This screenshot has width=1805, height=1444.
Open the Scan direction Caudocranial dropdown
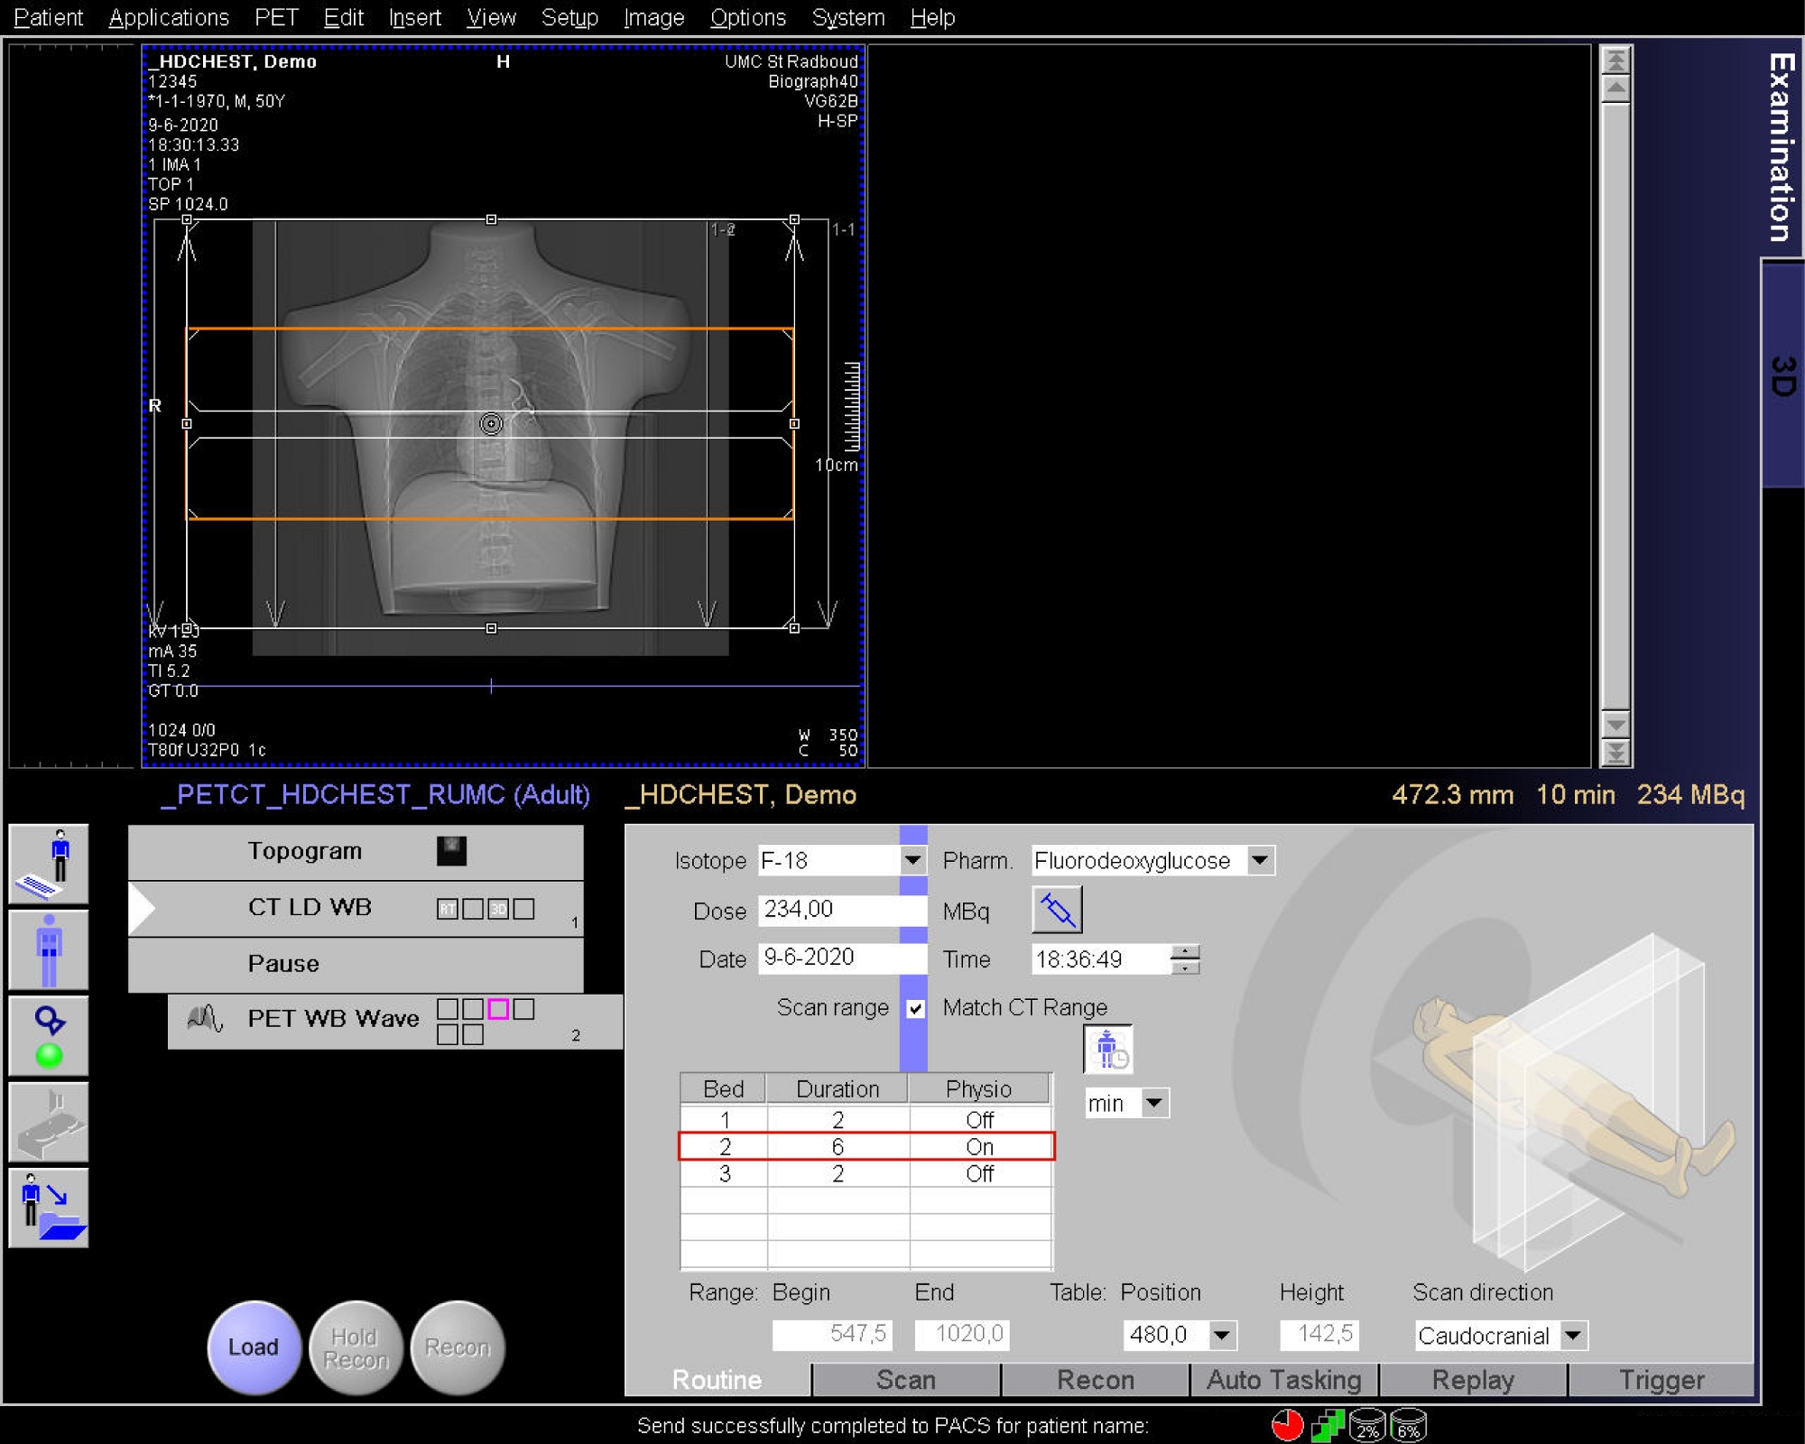[x=1572, y=1335]
